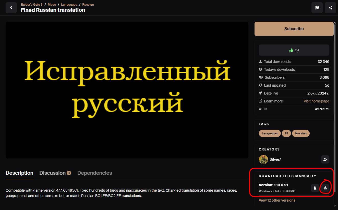The image size is (338, 210).
Task: Click the mod ID 4376375 value
Action: pyautogui.click(x=322, y=109)
